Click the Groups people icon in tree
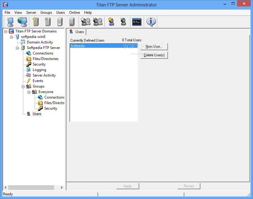Viewport: 253px width, 199px height. coord(29,86)
